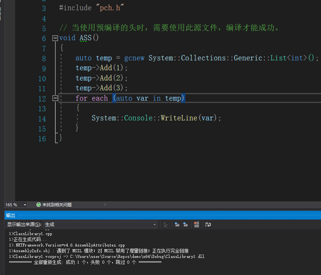Click line number 8 in the gutter

tap(42, 58)
